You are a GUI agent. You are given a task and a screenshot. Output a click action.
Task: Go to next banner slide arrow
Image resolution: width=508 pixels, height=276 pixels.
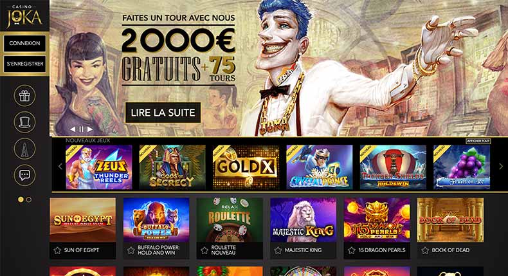coord(90,129)
